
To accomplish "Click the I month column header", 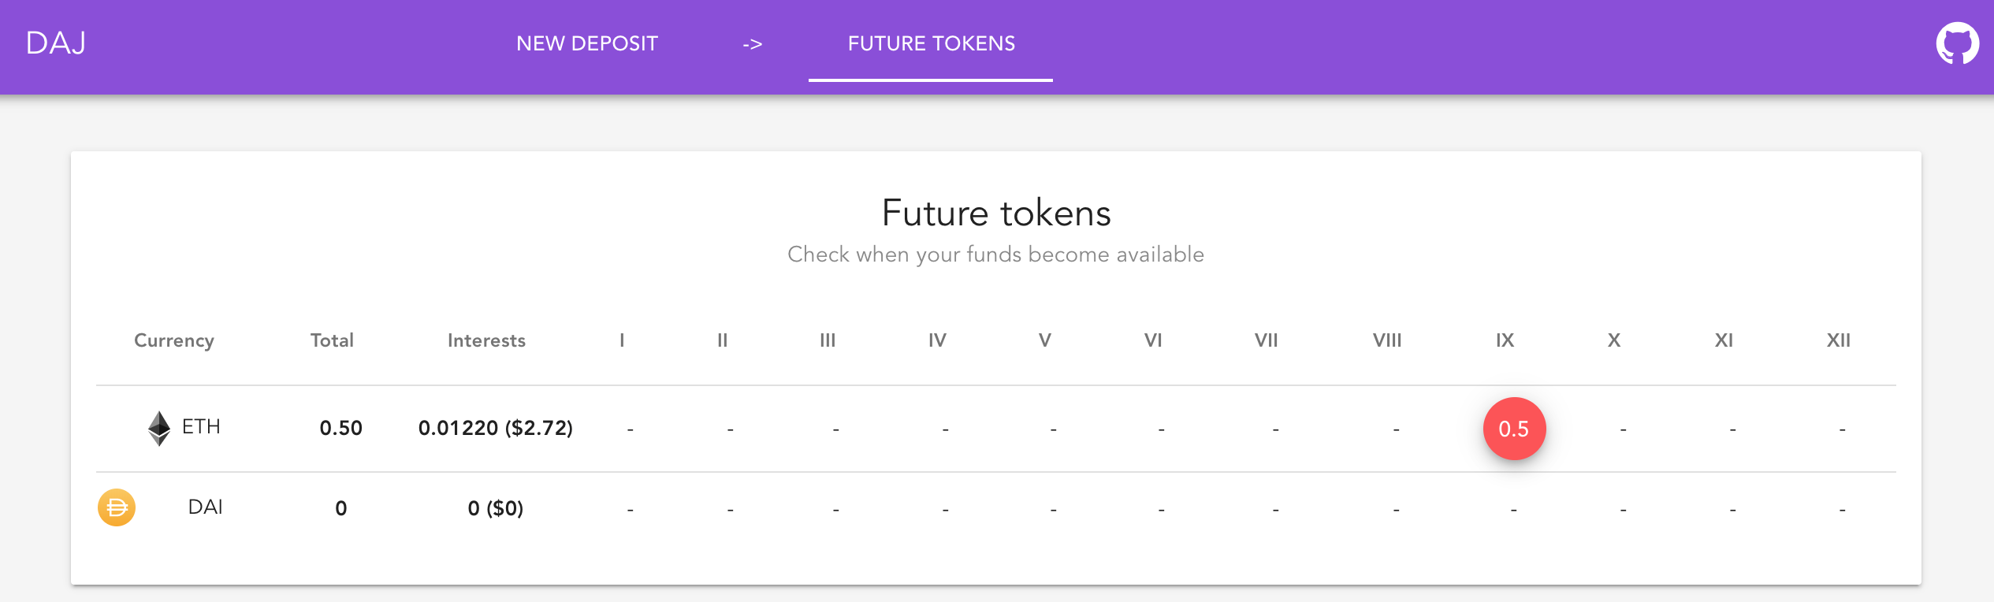I will (x=622, y=340).
